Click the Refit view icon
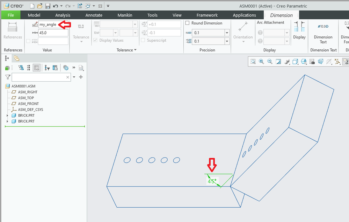Viewport: 349px width, 222px height. [253, 62]
